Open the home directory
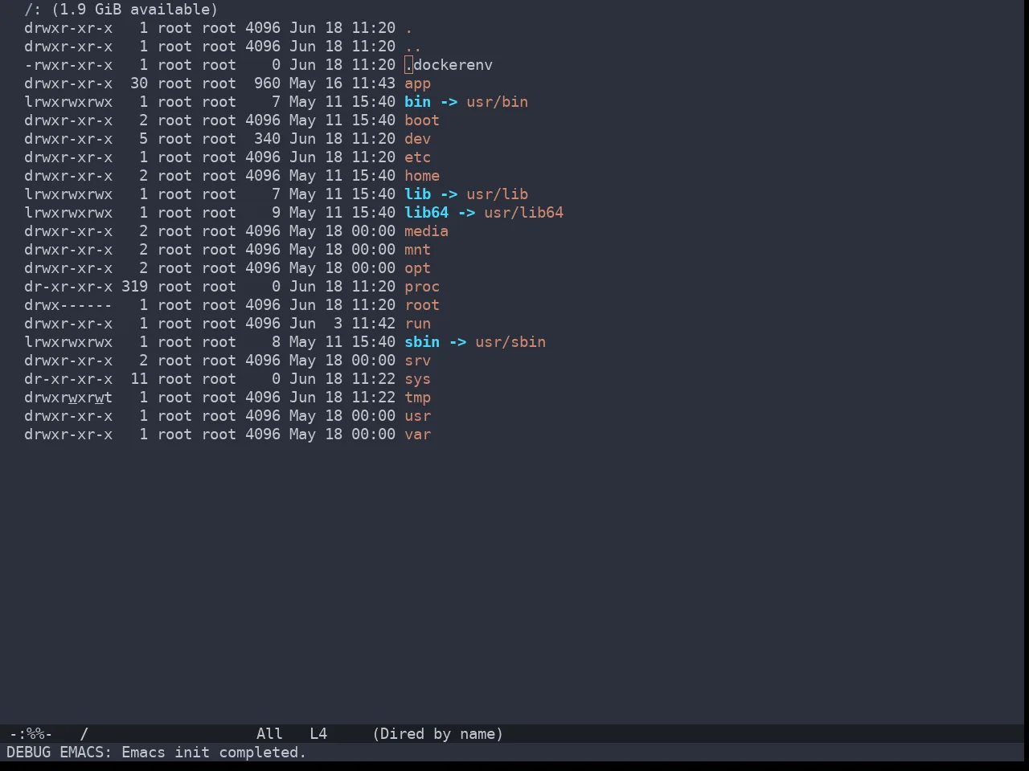Viewport: 1029px width, 771px height. tap(422, 176)
